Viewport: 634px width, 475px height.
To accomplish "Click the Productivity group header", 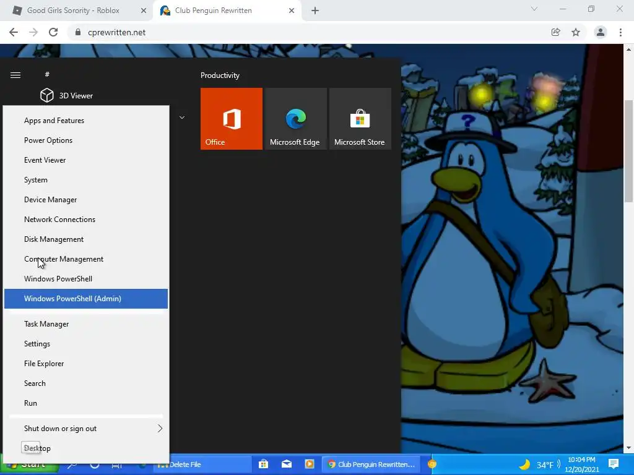I will [x=220, y=75].
